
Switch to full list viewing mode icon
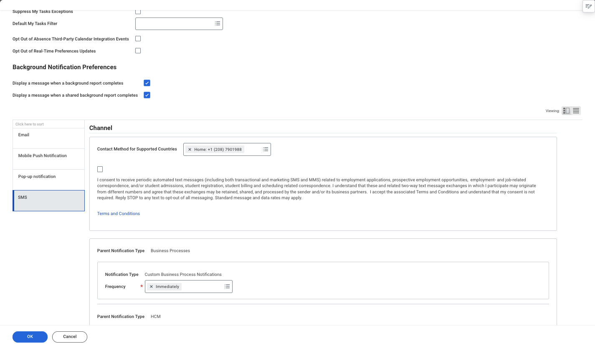tap(576, 111)
